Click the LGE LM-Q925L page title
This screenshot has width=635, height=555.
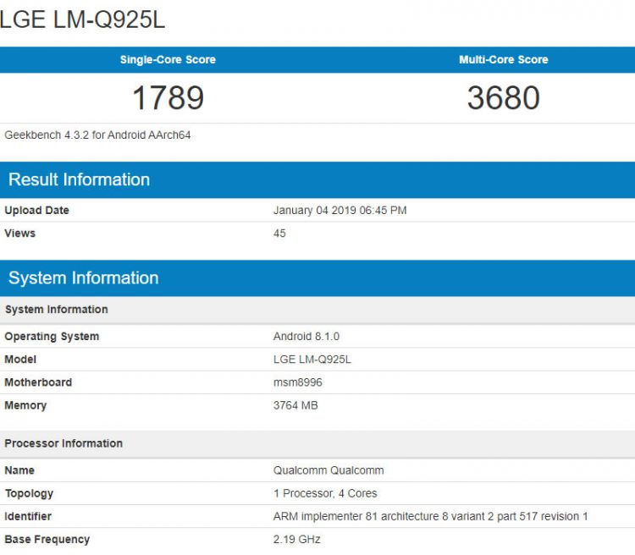pyautogui.click(x=83, y=19)
